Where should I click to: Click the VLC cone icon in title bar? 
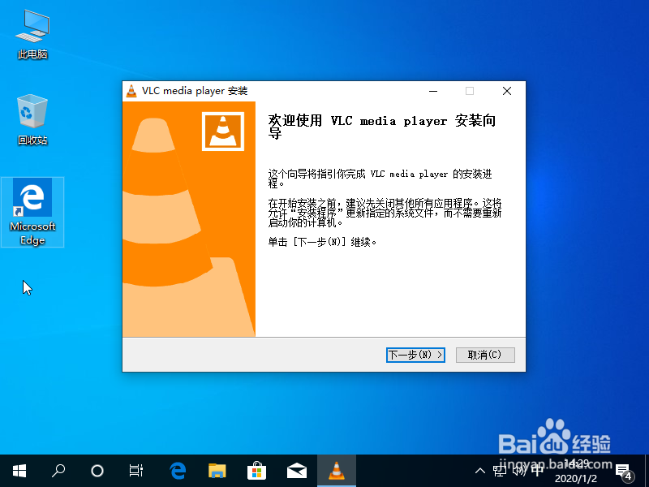pyautogui.click(x=131, y=91)
